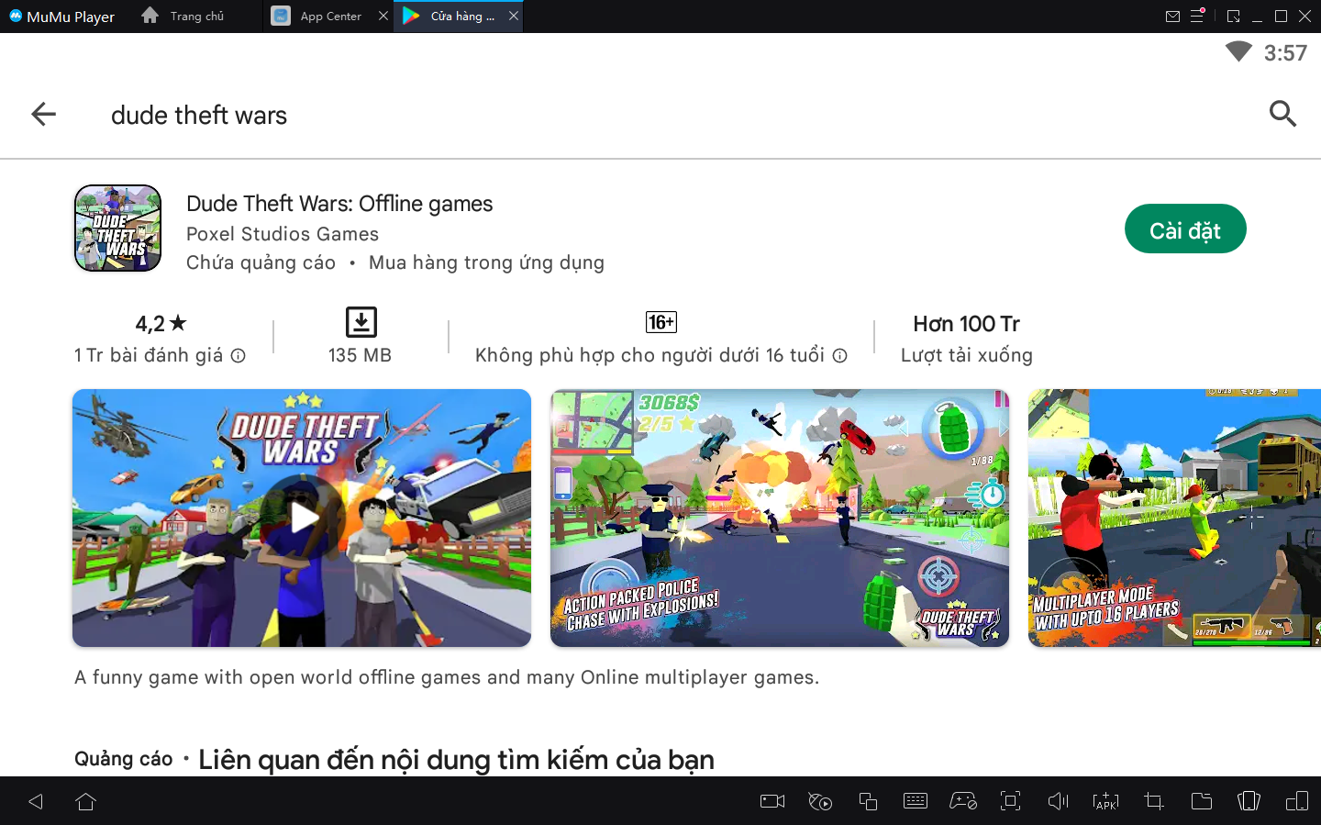Click the green Cài đặt install button
Screen dimensions: 1321x825
1184,229
